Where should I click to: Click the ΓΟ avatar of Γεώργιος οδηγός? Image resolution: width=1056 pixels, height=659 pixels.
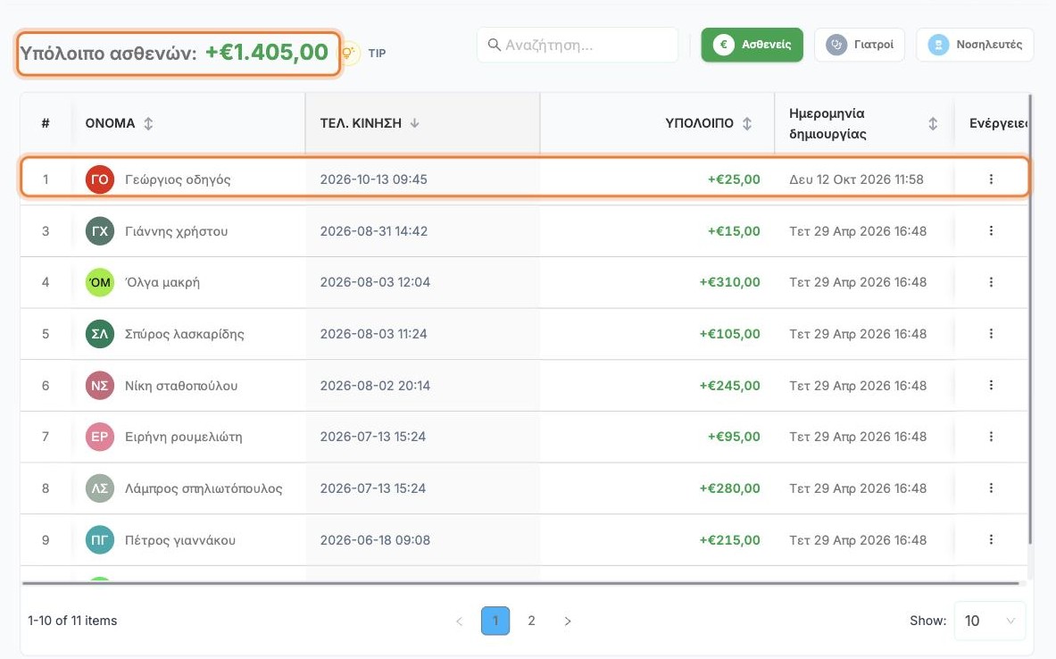tap(100, 179)
